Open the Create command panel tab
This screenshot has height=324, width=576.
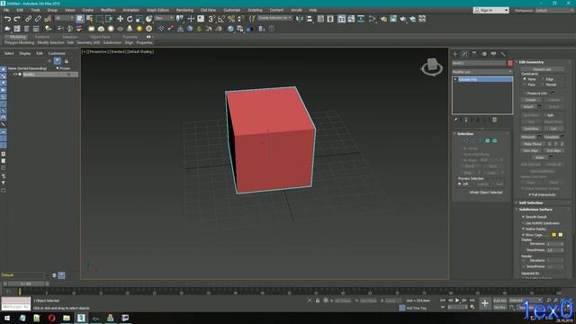point(455,54)
